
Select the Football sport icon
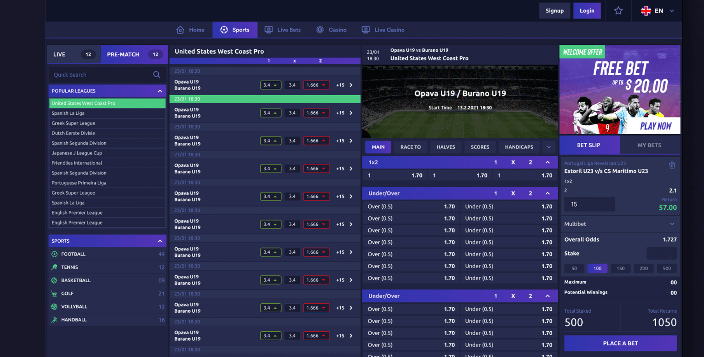click(x=54, y=254)
